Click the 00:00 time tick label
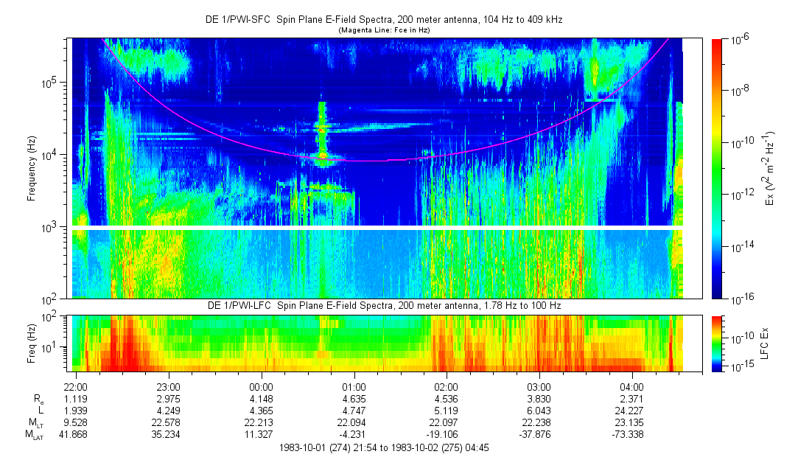This screenshot has height=457, width=798. pos(262,387)
